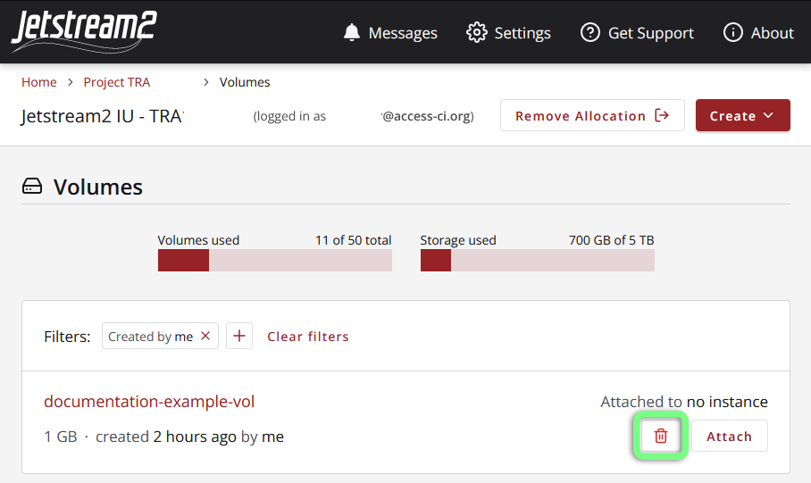The width and height of the screenshot is (811, 483).
Task: Click the Jetstream2 logo
Action: tap(84, 31)
